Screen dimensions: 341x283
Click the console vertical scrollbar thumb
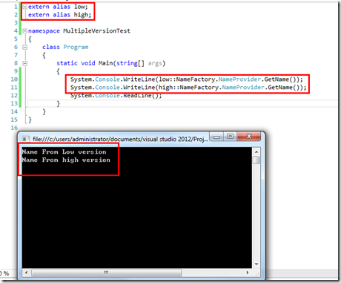[256, 160]
